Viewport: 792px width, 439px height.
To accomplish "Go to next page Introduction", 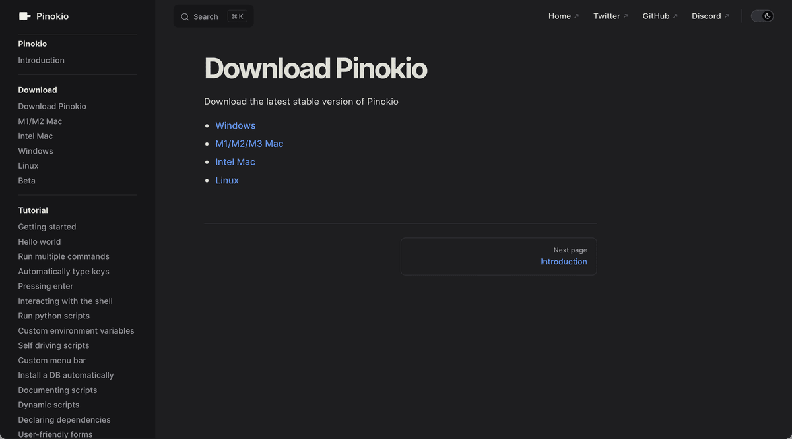I will pyautogui.click(x=564, y=261).
